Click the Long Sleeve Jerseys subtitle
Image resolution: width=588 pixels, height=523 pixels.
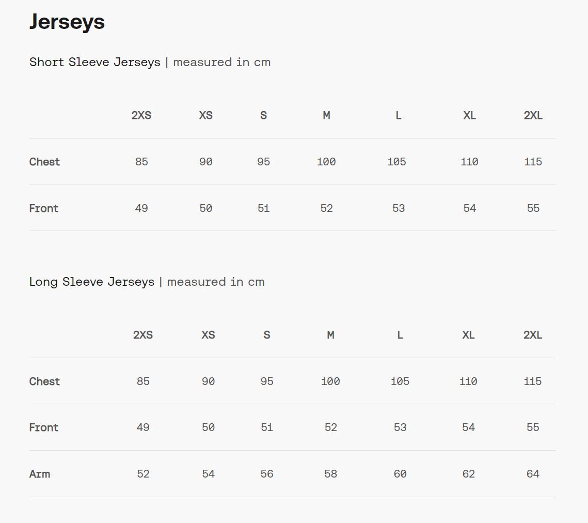coord(92,282)
